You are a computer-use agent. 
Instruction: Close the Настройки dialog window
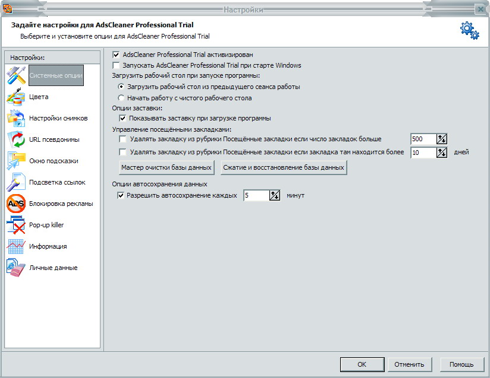tap(480, 9)
